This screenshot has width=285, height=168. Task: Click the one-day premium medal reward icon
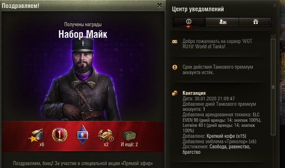click(60, 135)
